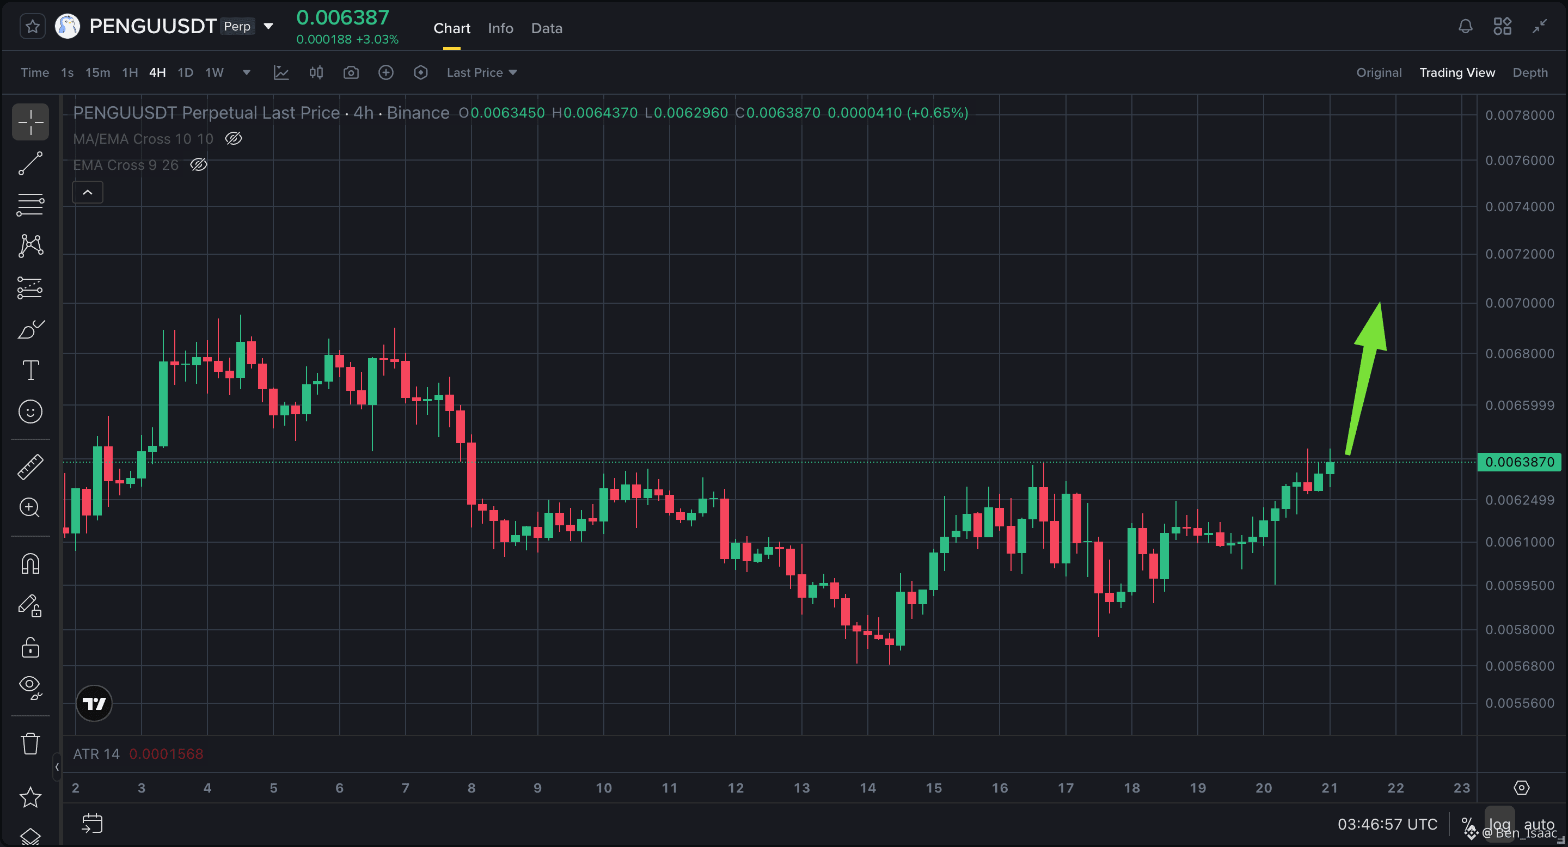Viewport: 1568px width, 847px height.
Task: Open the price alert bell
Action: coord(1465,26)
